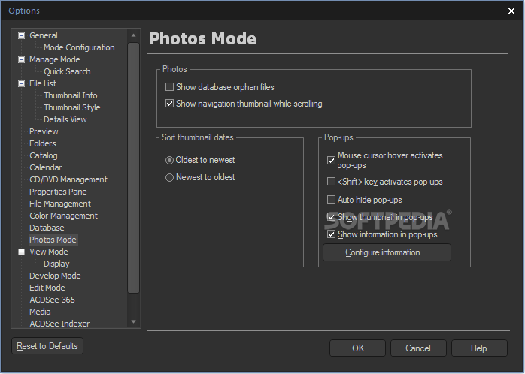Click the tree scrollbar down arrow
525x374 pixels.
click(134, 322)
